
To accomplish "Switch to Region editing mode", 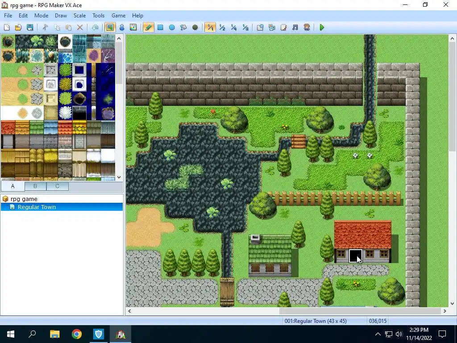I will 133,27.
